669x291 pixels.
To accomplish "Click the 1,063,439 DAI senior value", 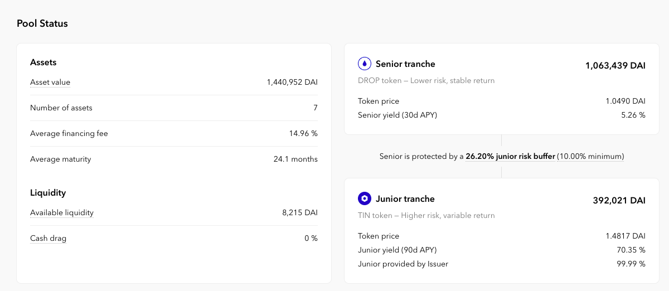I will (x=615, y=66).
